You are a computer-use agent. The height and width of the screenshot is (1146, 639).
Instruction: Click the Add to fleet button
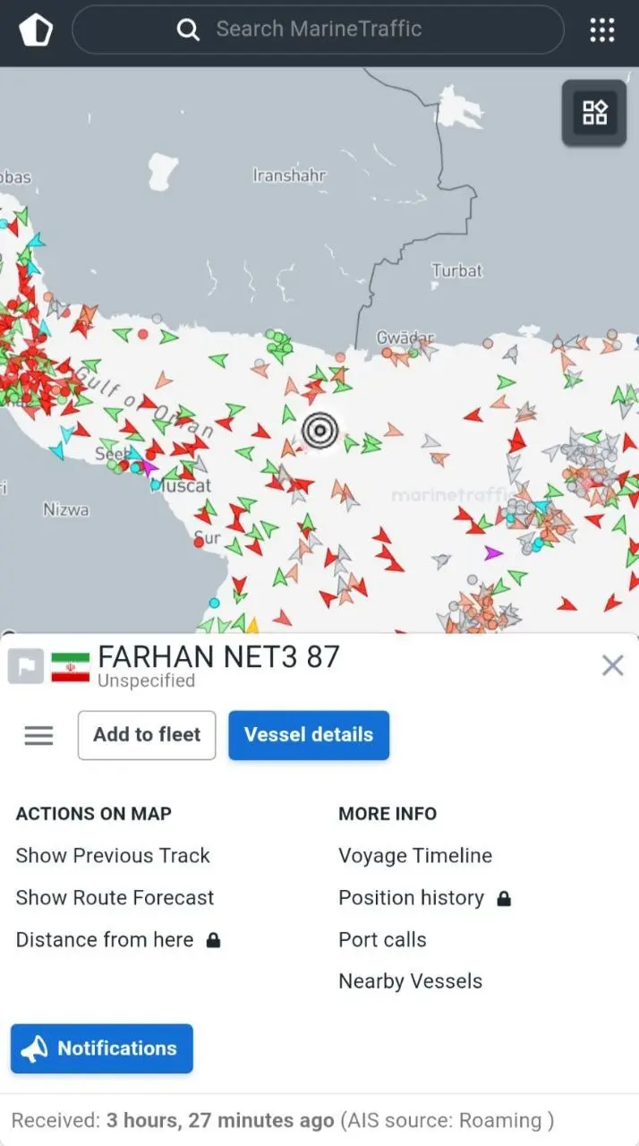click(x=147, y=735)
